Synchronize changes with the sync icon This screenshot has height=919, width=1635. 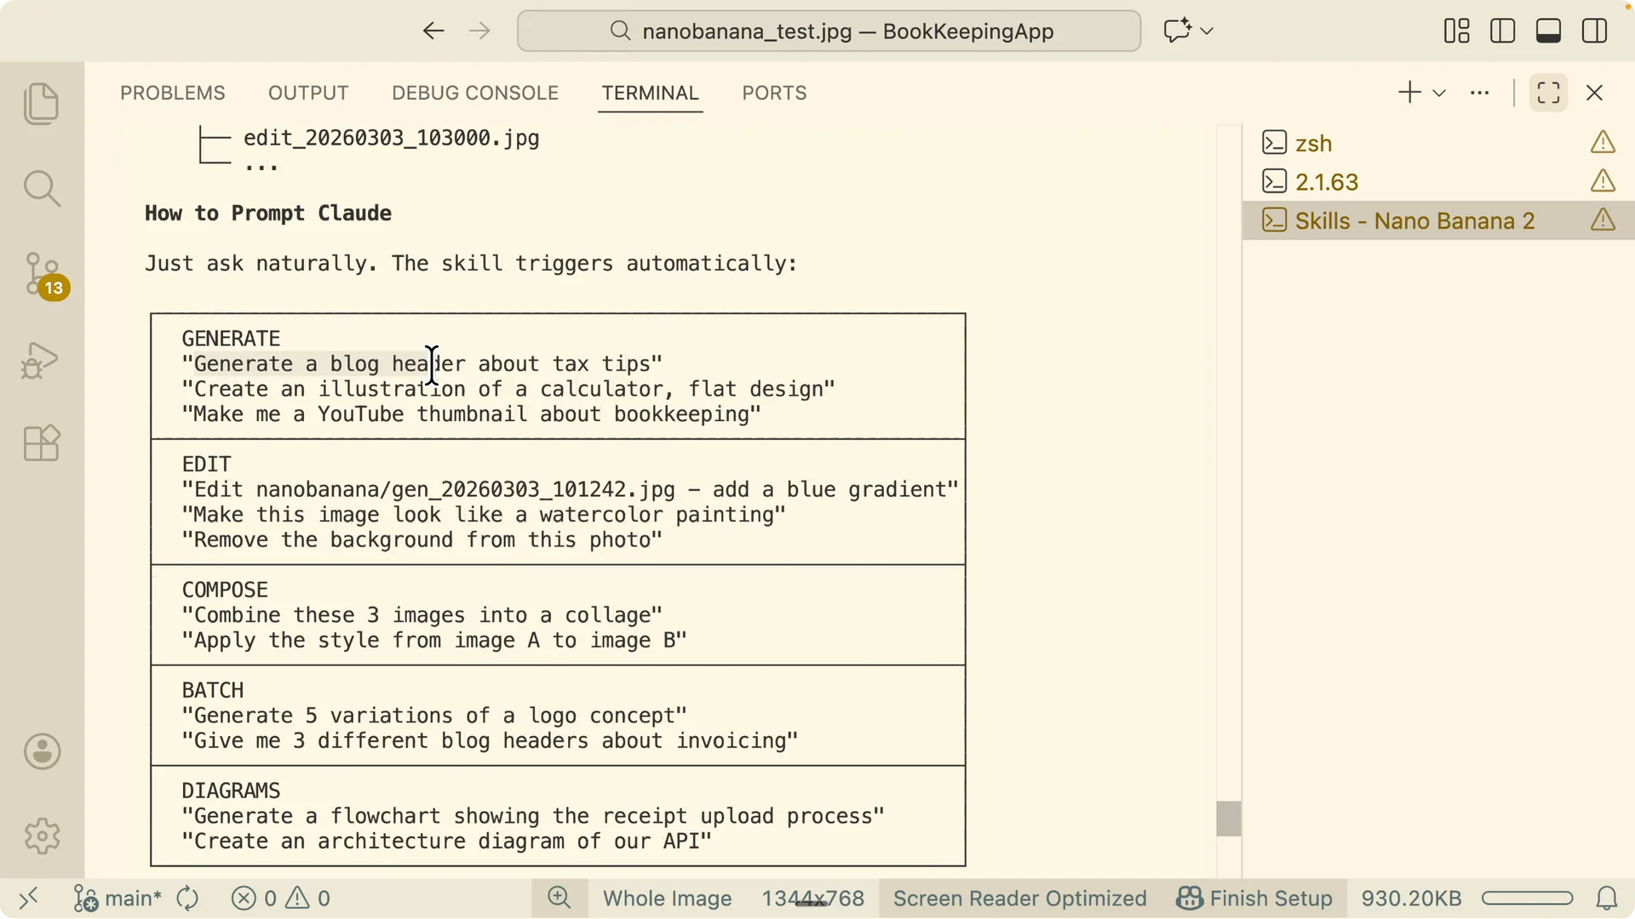pos(187,898)
